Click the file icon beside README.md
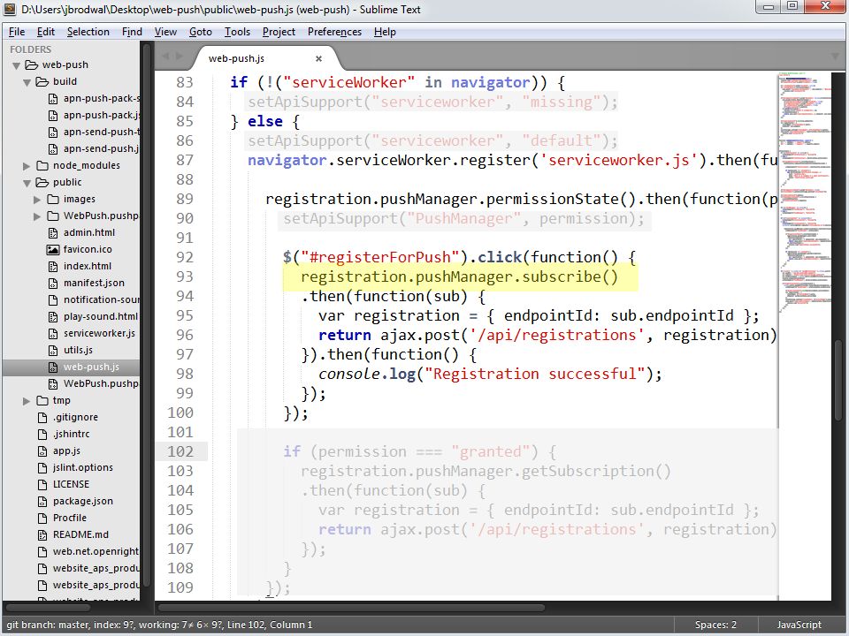Viewport: 849px width, 636px height. point(42,535)
